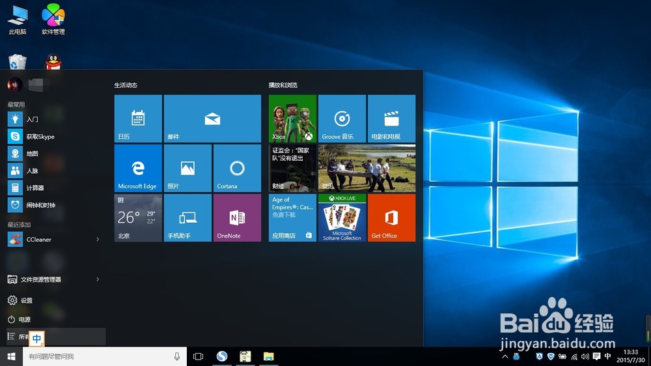Click the 生活动态 group header
The width and height of the screenshot is (651, 366).
[x=126, y=85]
